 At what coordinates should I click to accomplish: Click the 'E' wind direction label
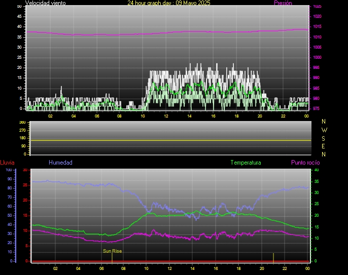point(323,146)
